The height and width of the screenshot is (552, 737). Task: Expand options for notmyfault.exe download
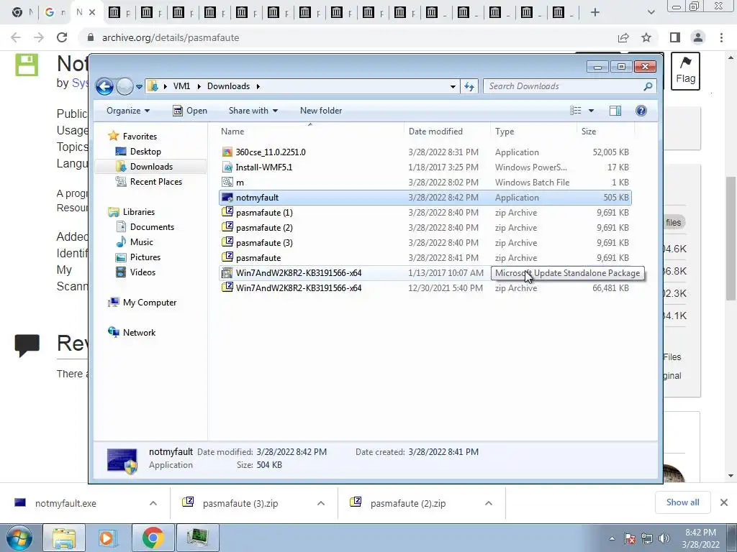click(x=153, y=503)
